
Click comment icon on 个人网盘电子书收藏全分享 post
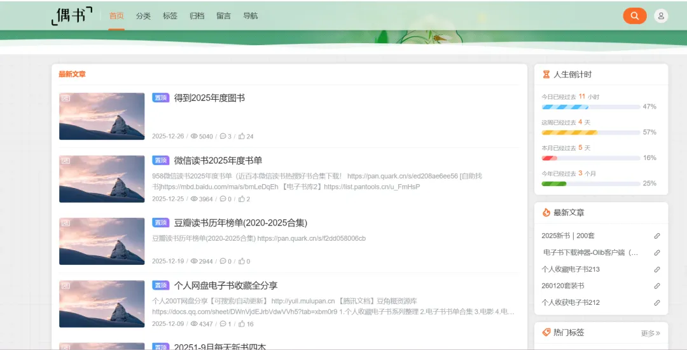(x=223, y=324)
